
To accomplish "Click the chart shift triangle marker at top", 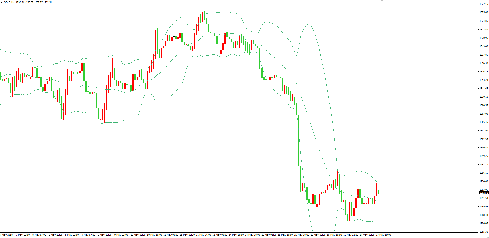I will (x=382, y=1).
